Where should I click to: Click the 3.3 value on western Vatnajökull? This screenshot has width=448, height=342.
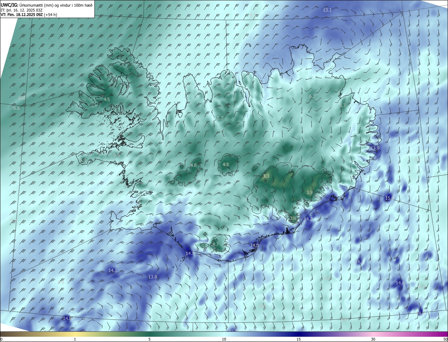click(x=266, y=176)
